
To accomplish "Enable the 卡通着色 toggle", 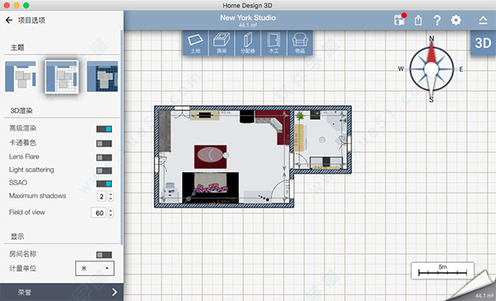I will [104, 143].
